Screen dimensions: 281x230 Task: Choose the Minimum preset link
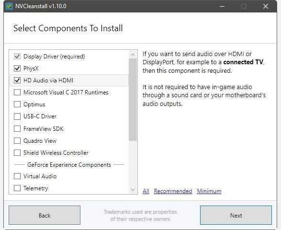pyautogui.click(x=209, y=191)
